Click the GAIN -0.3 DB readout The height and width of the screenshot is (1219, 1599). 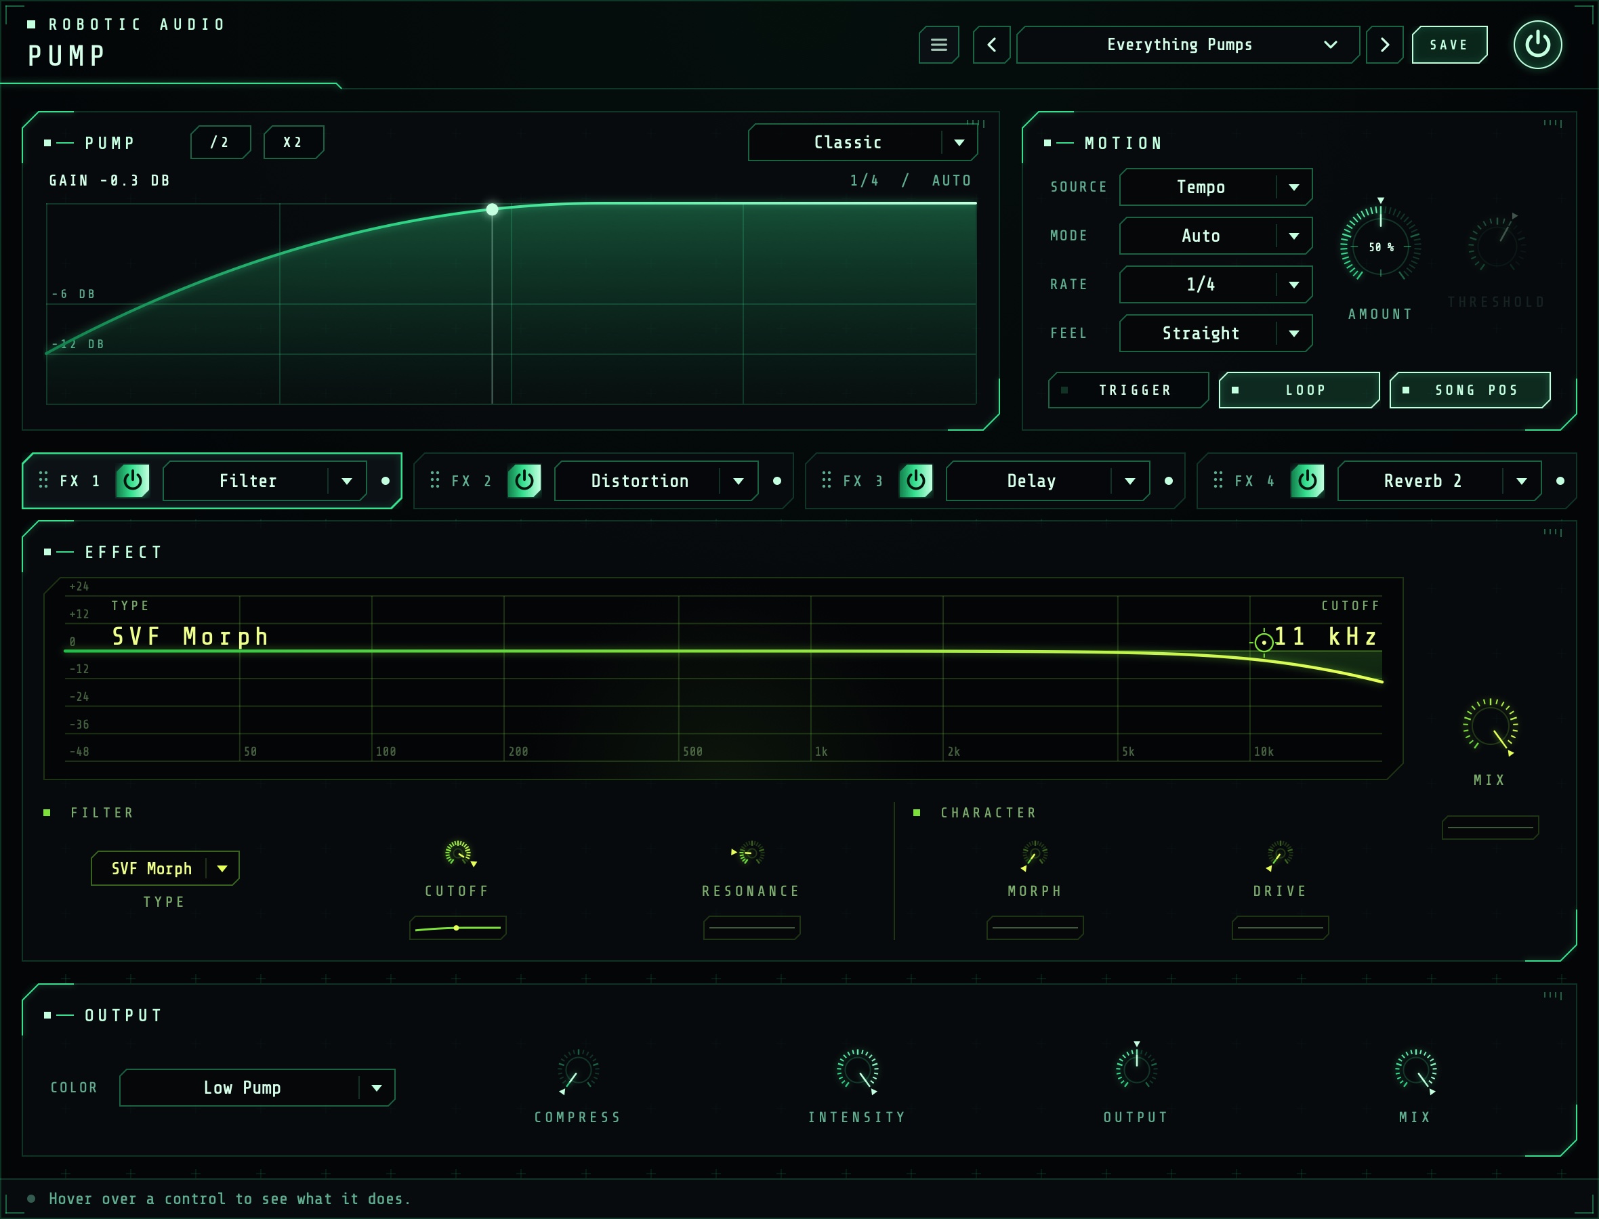point(110,181)
